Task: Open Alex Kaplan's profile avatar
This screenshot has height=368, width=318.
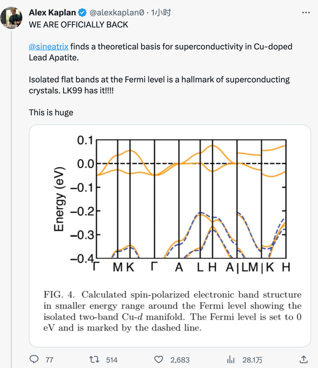Action: coord(11,18)
